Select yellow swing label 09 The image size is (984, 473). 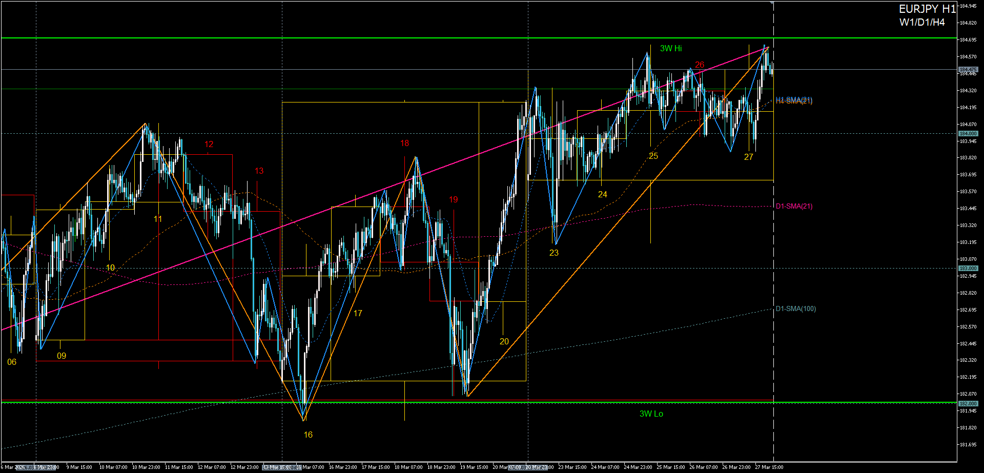click(x=61, y=356)
